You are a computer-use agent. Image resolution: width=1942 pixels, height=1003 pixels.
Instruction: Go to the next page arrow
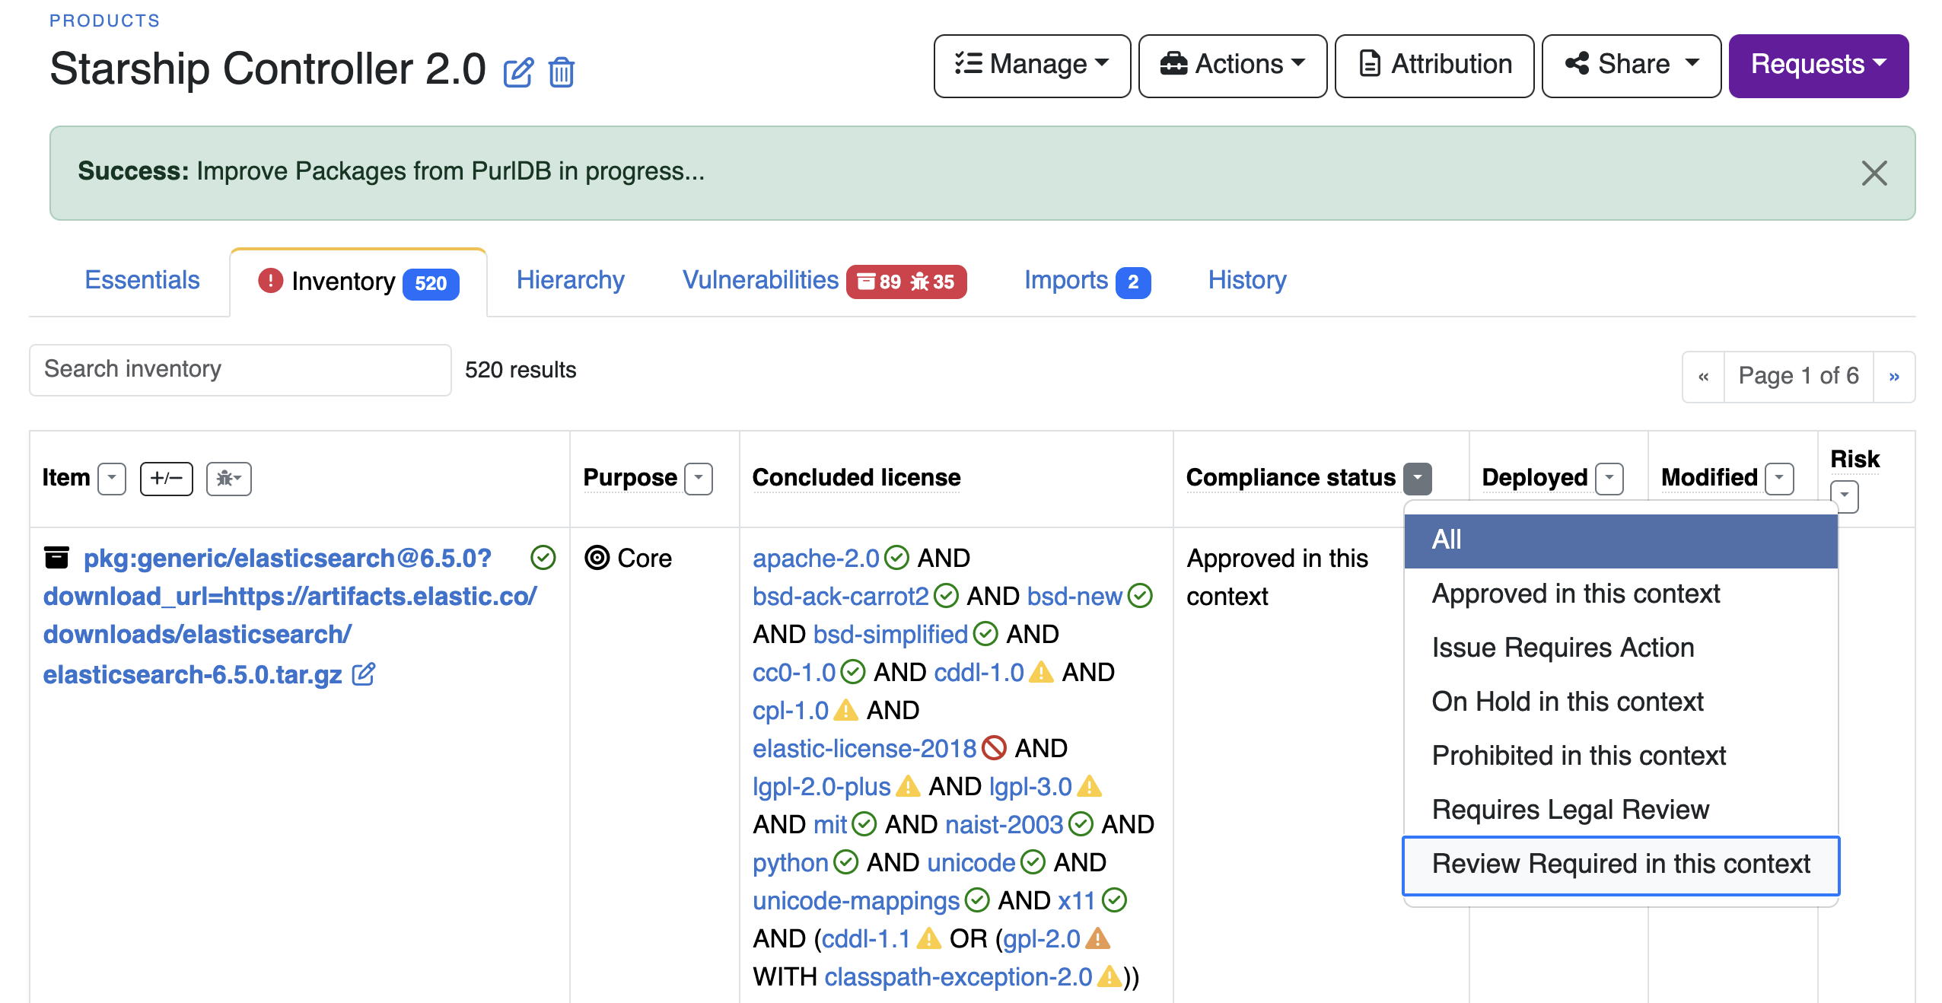coord(1894,377)
